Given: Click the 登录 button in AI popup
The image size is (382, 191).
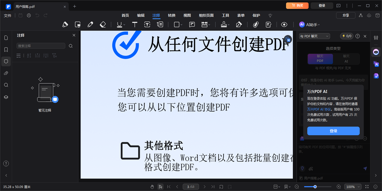Looking at the screenshot, I should pyautogui.click(x=333, y=131).
